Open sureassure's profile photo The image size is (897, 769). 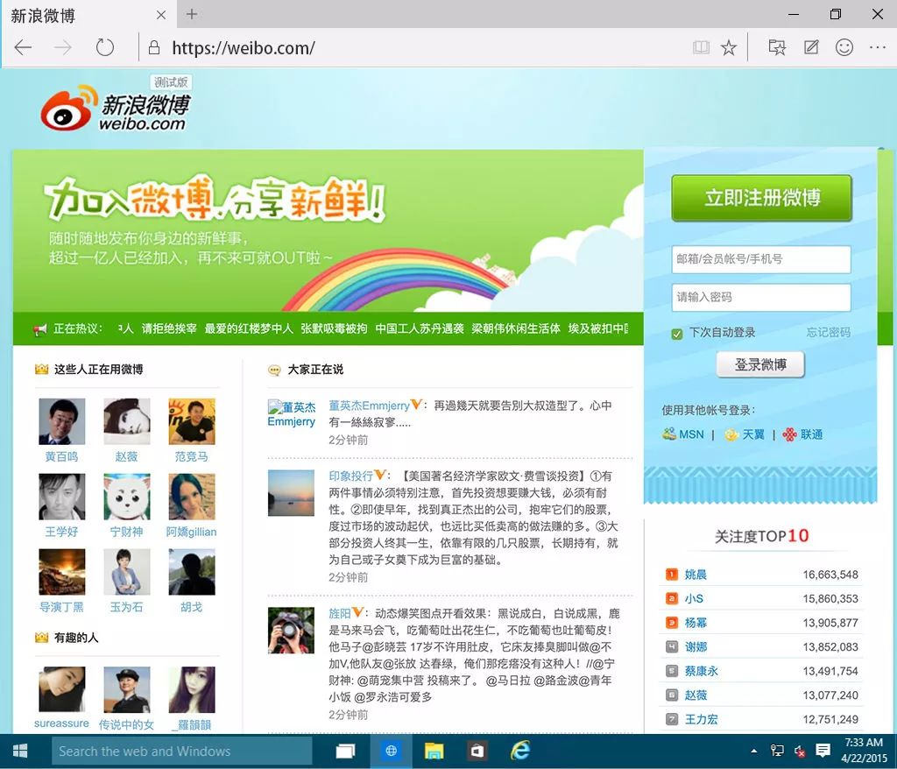(x=62, y=689)
